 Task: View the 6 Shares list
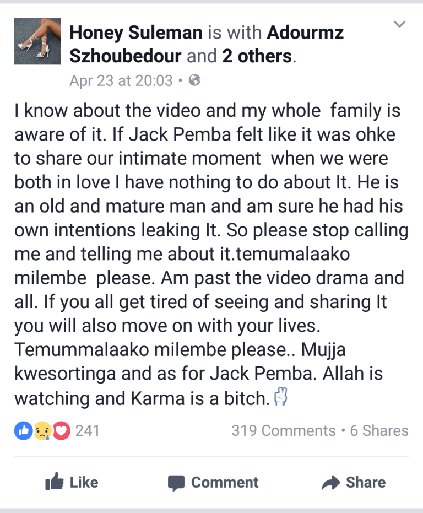[379, 430]
